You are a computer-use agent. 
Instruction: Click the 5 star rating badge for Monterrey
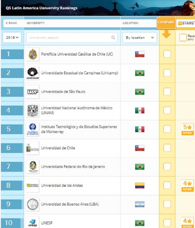pos(187,129)
